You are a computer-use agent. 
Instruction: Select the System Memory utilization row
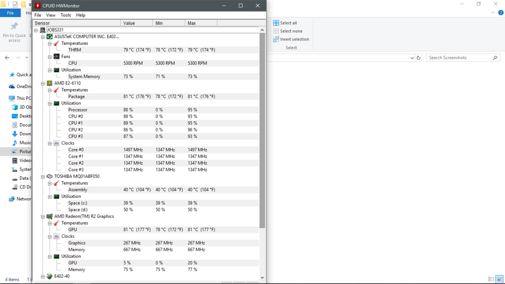pos(146,77)
